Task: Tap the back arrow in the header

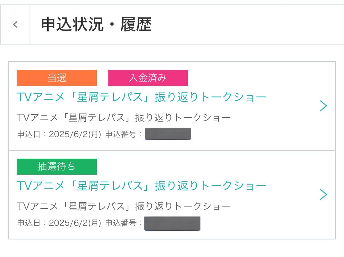Action: click(15, 25)
